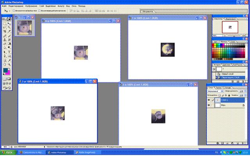Activate the Zoom magnifier tool
Image resolution: width=250 pixels, height=156 pixels.
[x=9, y=65]
